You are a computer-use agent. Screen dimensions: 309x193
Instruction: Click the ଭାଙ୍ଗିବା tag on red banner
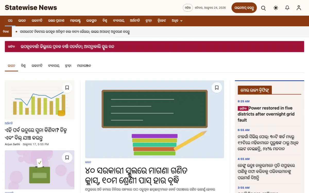tap(11, 47)
